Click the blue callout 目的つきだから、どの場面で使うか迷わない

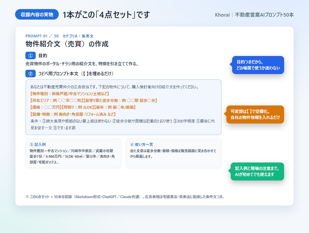pyautogui.click(x=258, y=65)
